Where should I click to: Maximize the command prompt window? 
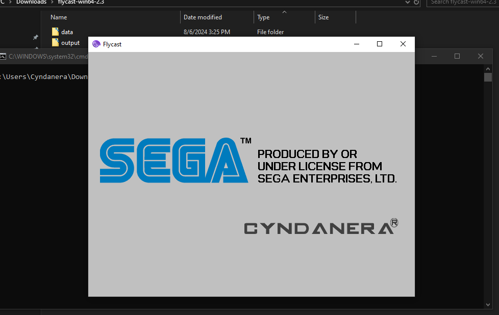tap(457, 56)
